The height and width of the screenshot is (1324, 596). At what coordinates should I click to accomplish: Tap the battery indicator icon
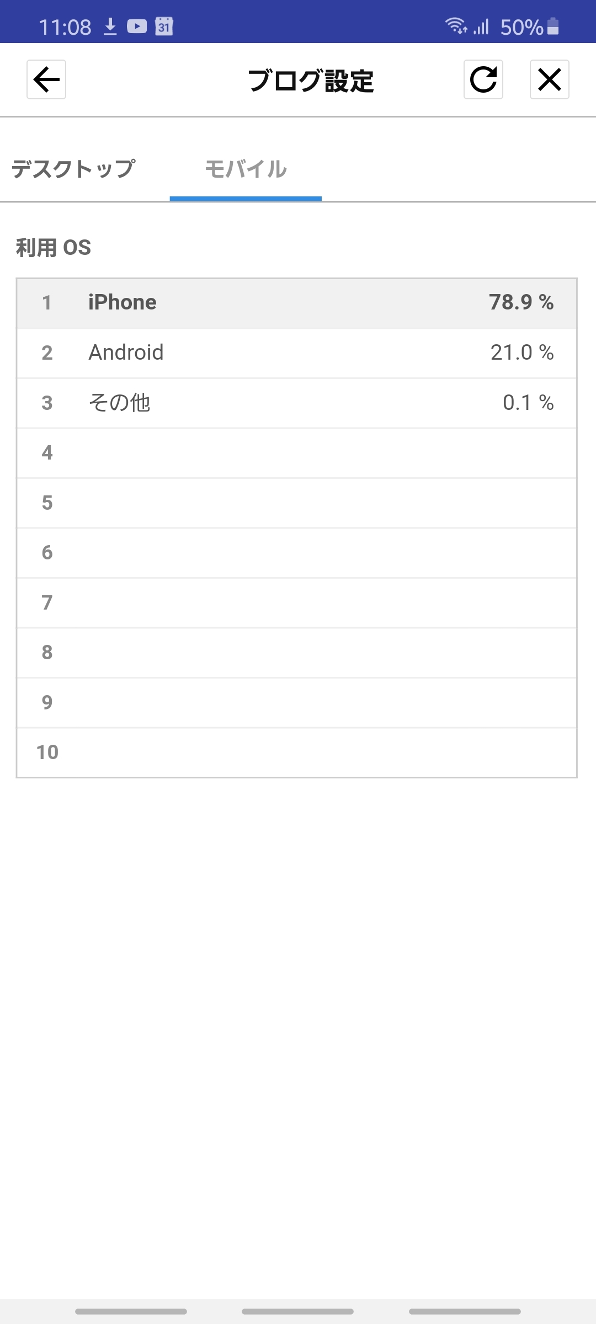[553, 26]
